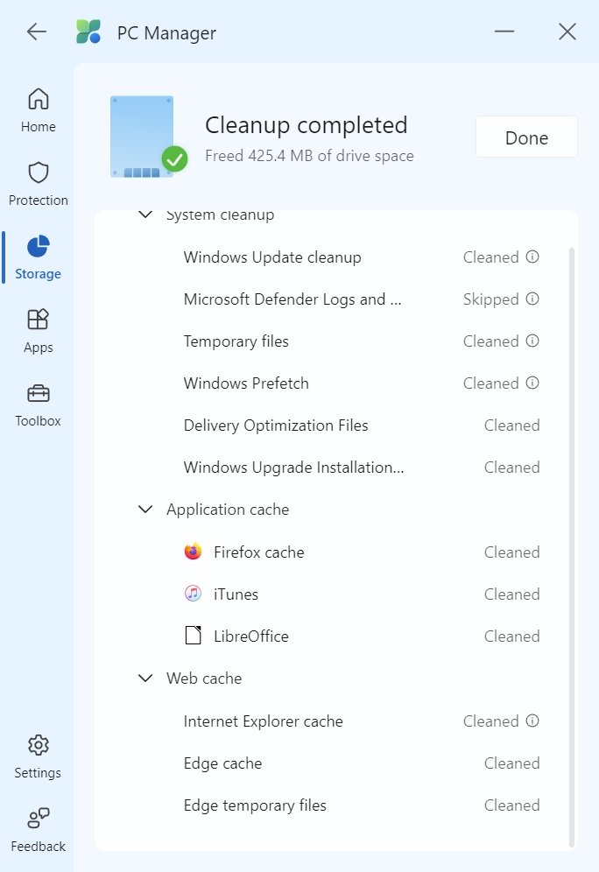Select the iTunes cache entry
599x872 pixels.
(236, 594)
